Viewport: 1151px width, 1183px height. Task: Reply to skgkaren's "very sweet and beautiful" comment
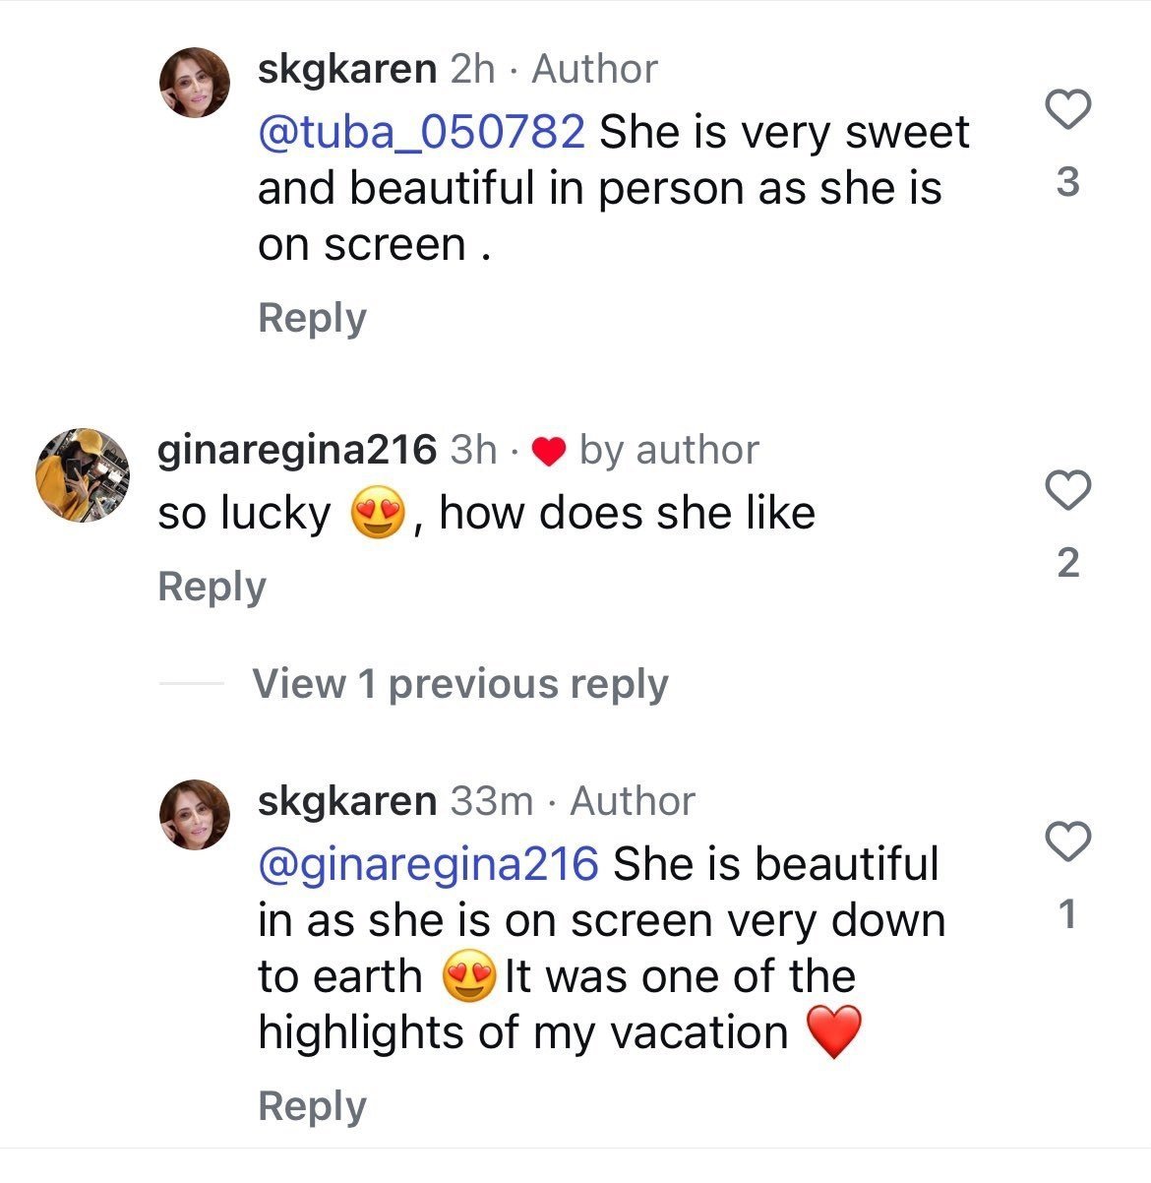[x=312, y=318]
